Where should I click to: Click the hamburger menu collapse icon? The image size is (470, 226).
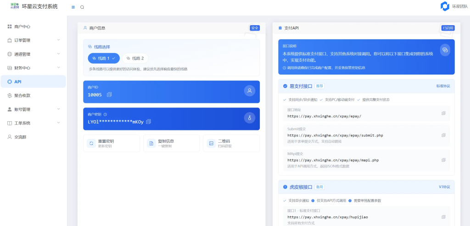point(73,7)
